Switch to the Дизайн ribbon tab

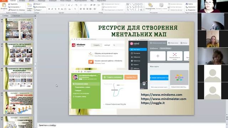click(x=32, y=1)
